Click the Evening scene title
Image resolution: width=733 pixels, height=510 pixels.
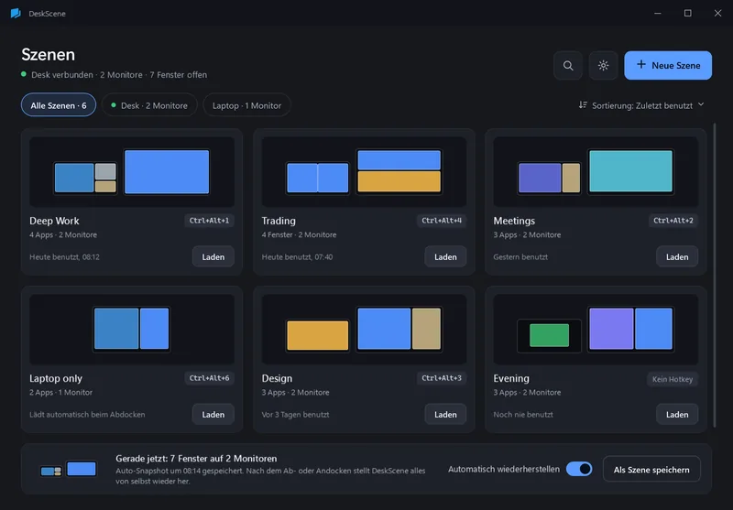pos(511,378)
